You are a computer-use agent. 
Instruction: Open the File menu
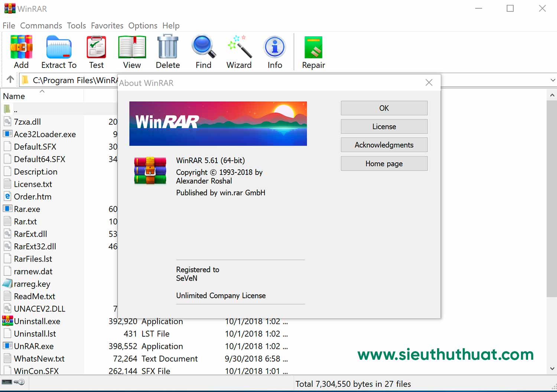pos(9,26)
